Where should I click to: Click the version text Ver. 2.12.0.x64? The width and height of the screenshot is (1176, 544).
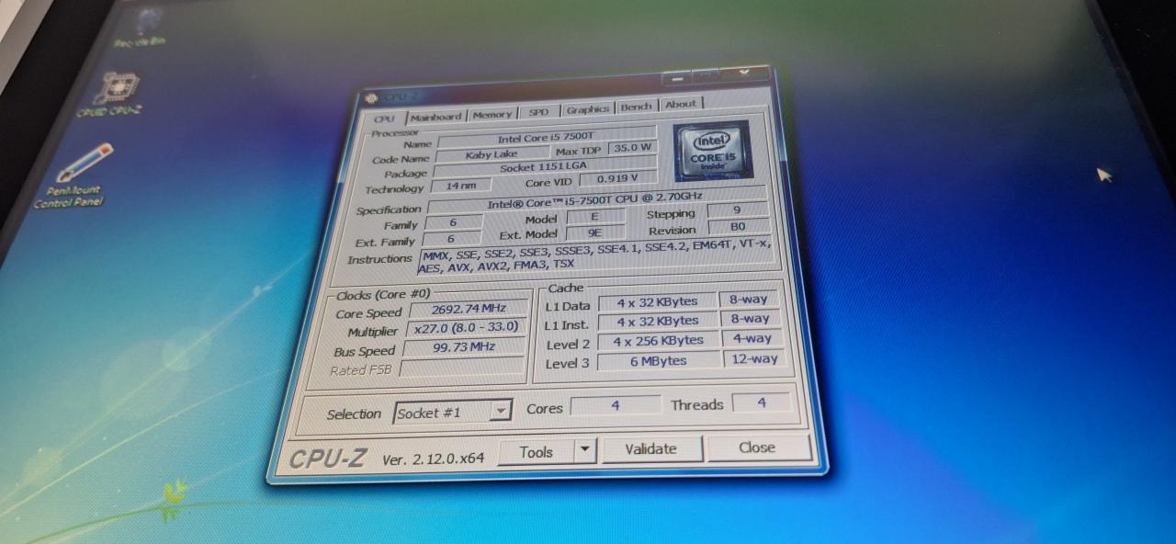tap(433, 458)
